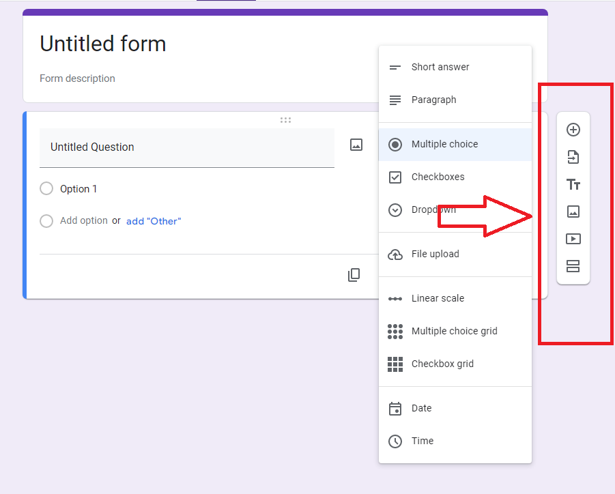Click the Add section icon
The width and height of the screenshot is (615, 494).
573,266
